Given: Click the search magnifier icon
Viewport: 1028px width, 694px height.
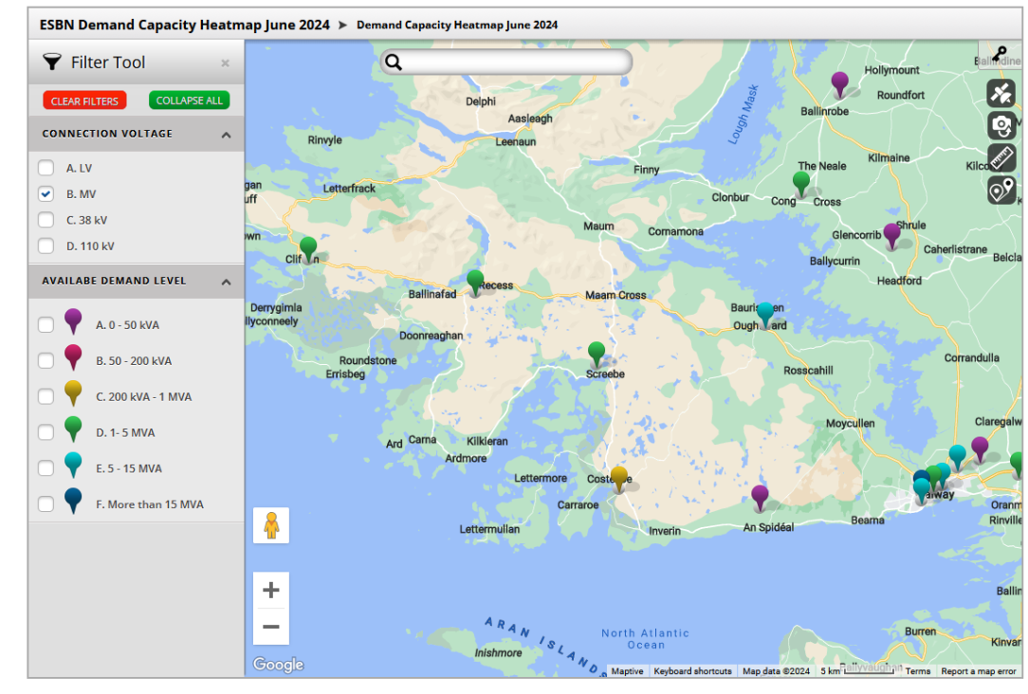Looking at the screenshot, I should tap(394, 63).
